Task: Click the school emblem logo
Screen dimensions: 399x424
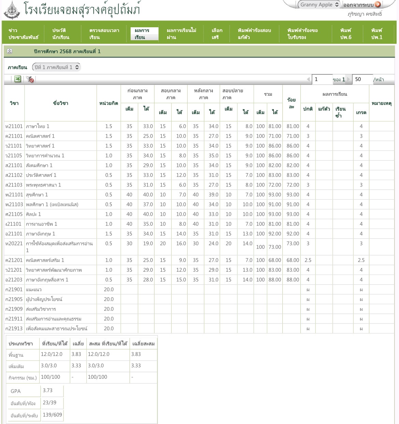Action: (x=12, y=10)
